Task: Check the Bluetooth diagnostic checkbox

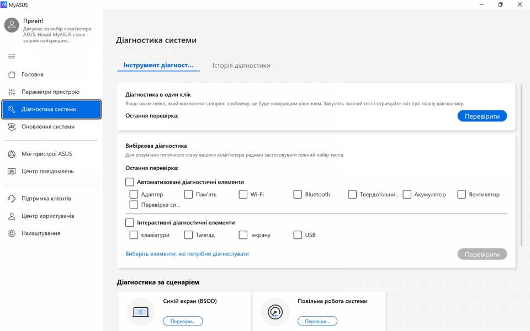Action: tap(298, 194)
